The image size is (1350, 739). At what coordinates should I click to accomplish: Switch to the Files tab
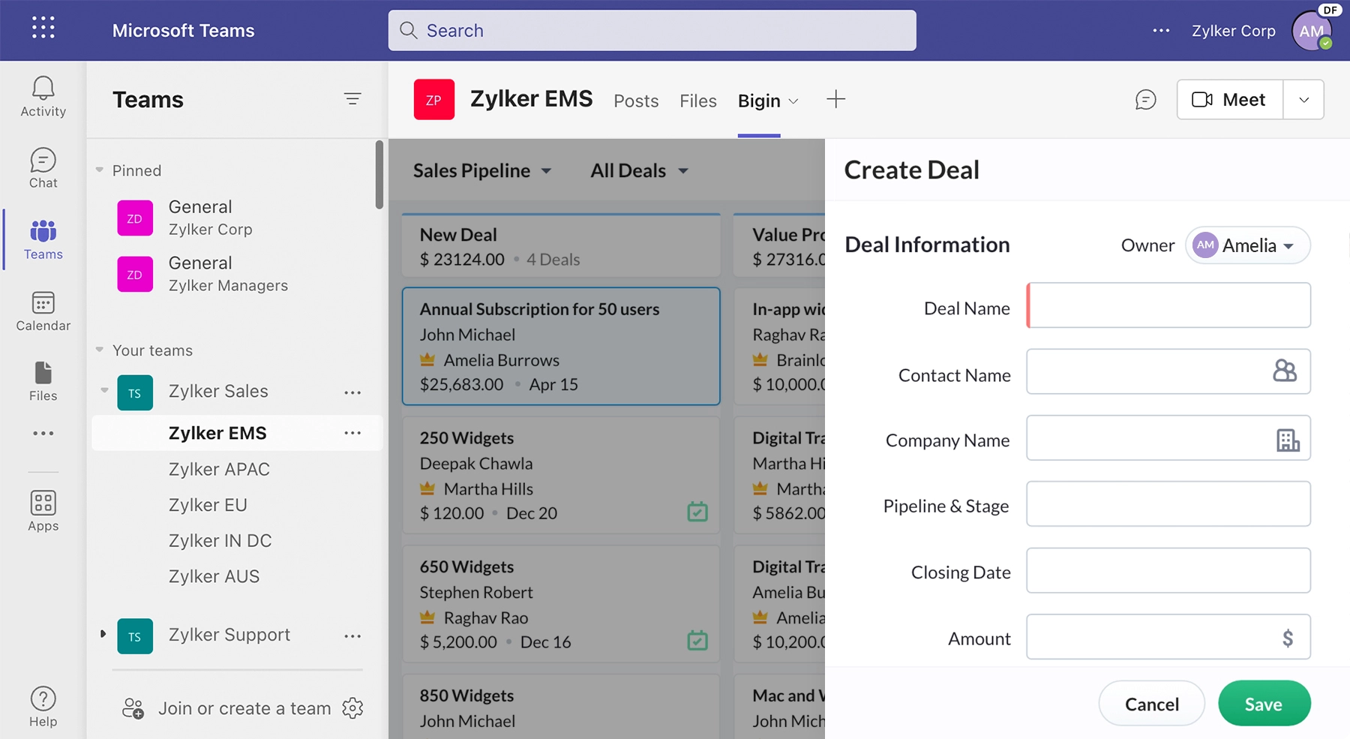click(x=698, y=101)
